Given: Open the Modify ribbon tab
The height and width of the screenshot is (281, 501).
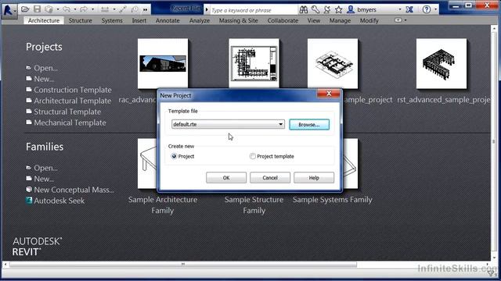Looking at the screenshot, I should (369, 20).
